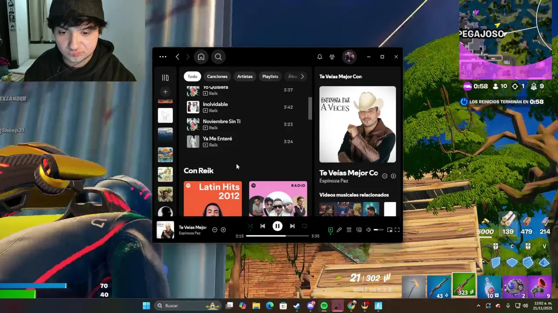Open File Explorer from the taskbar
Screen dimensions: 558x313
(x=256, y=306)
